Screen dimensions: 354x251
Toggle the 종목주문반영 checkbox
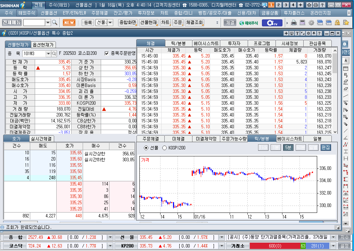[x=107, y=53]
